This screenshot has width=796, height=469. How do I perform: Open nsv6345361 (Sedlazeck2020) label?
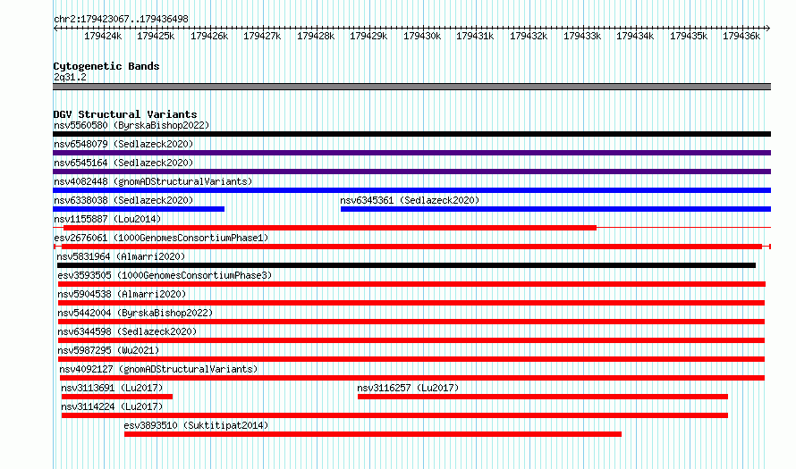click(x=410, y=200)
